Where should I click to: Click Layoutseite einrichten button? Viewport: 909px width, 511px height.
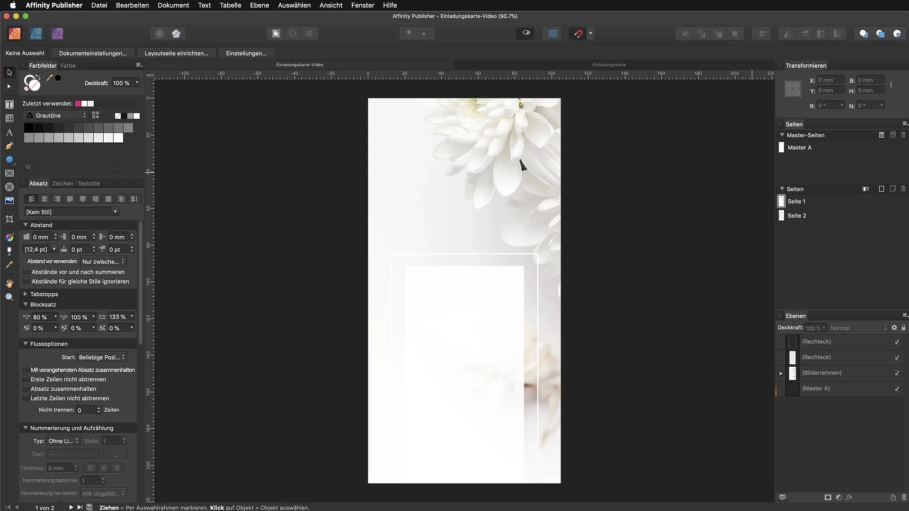(x=176, y=53)
